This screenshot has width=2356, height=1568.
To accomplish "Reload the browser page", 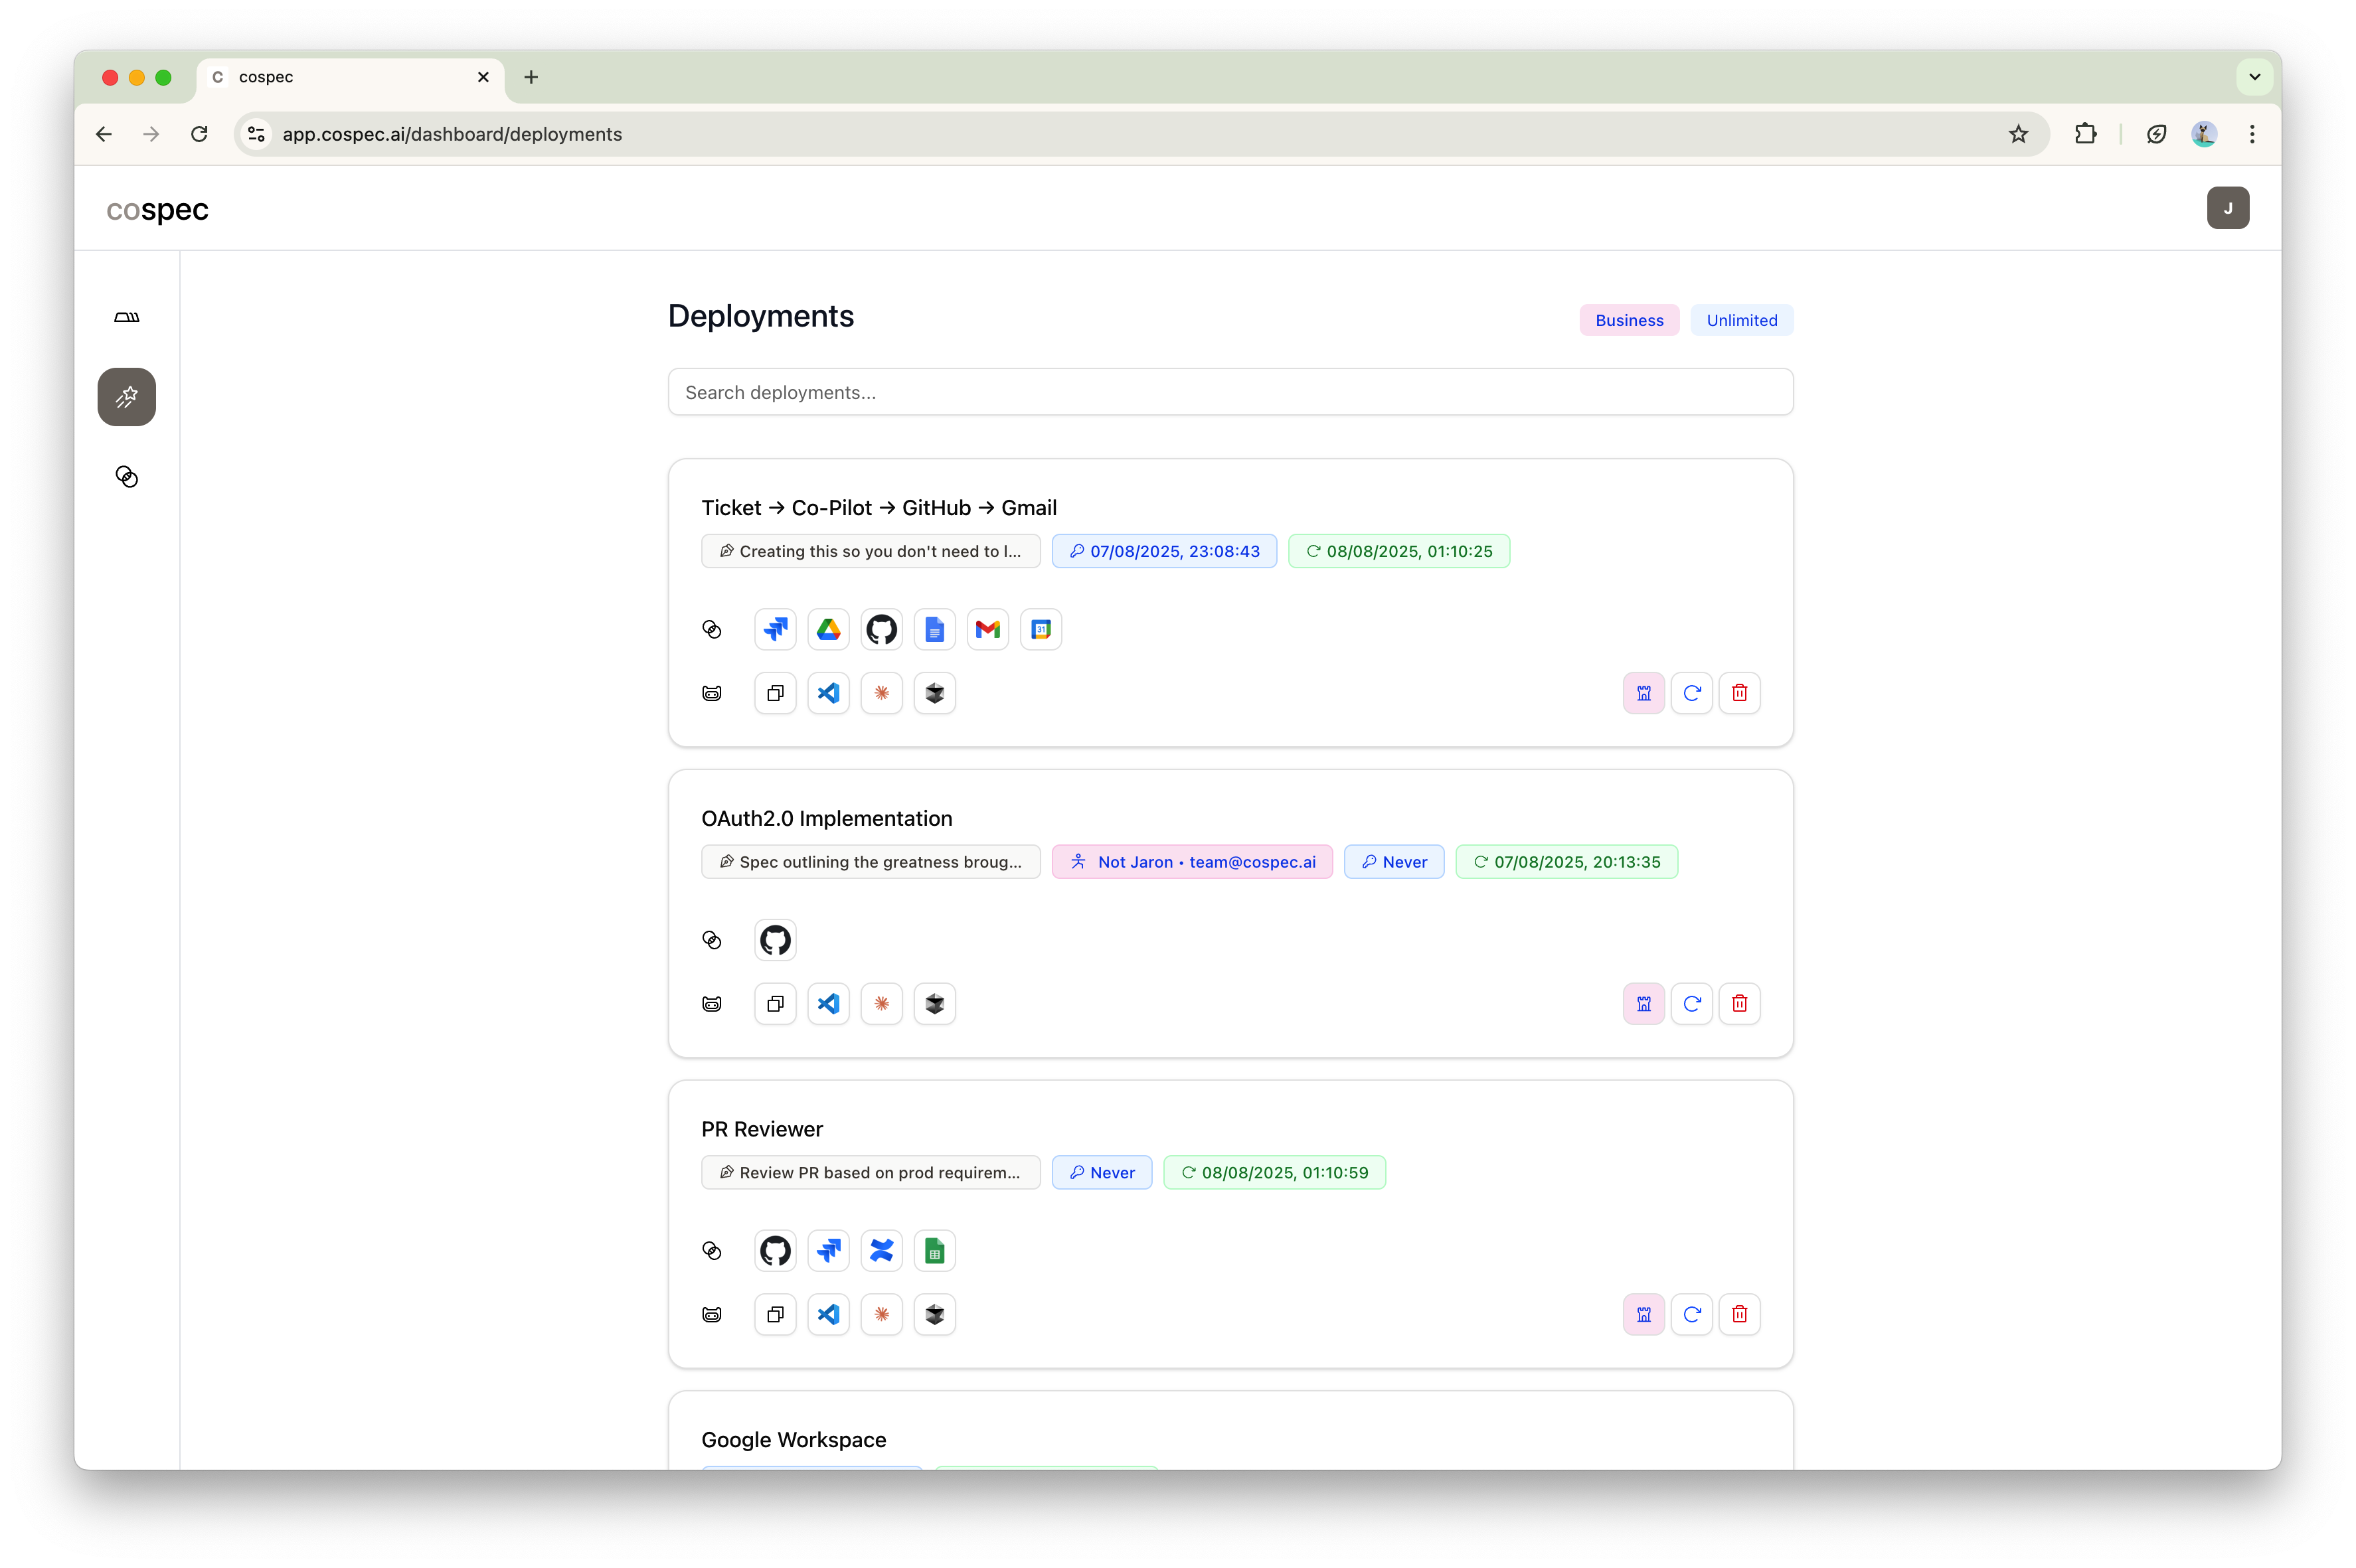I will (199, 134).
